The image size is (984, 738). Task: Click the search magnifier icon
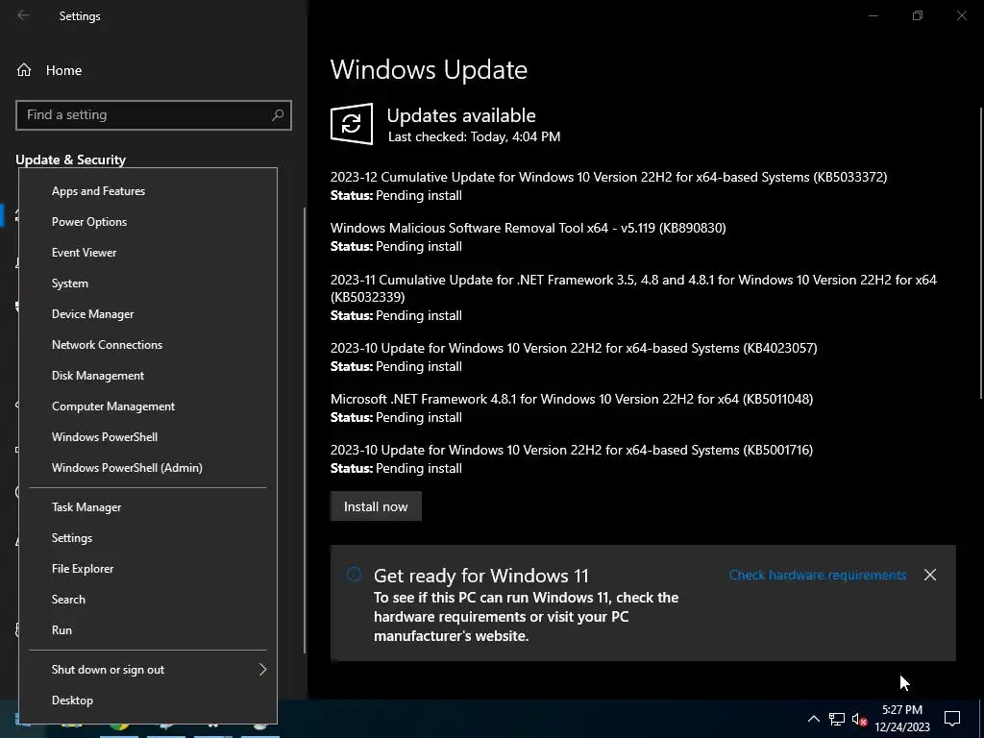click(x=278, y=115)
